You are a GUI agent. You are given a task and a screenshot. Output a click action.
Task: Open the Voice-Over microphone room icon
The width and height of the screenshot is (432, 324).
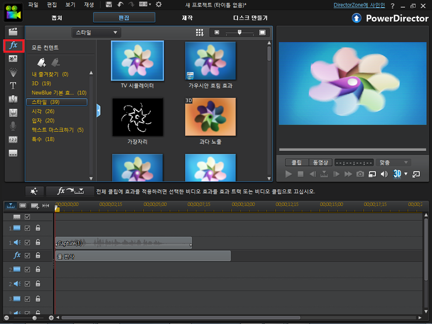13,126
